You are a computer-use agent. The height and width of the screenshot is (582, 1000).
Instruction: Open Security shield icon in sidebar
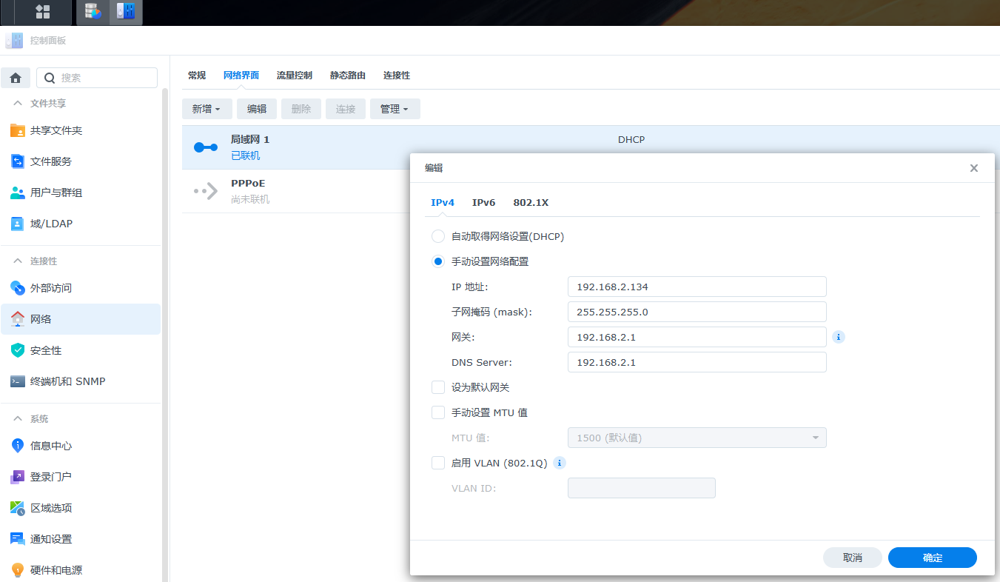[18, 350]
